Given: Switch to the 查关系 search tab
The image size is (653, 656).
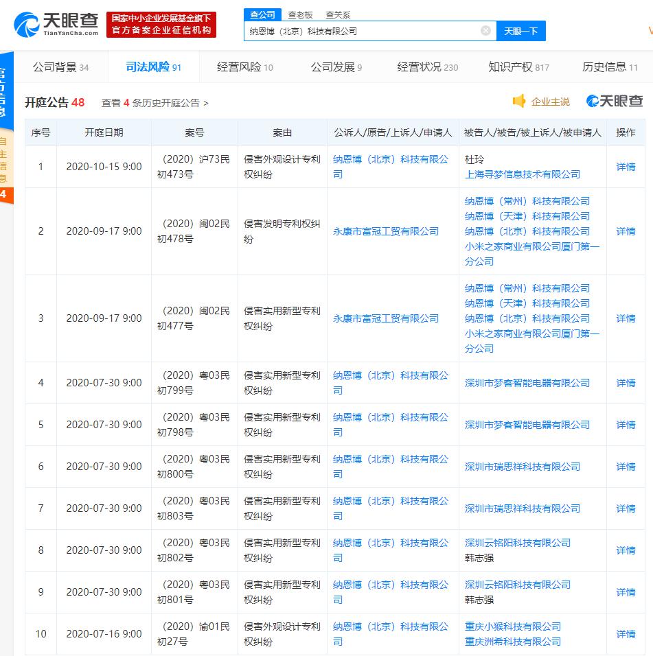Looking at the screenshot, I should tap(338, 15).
